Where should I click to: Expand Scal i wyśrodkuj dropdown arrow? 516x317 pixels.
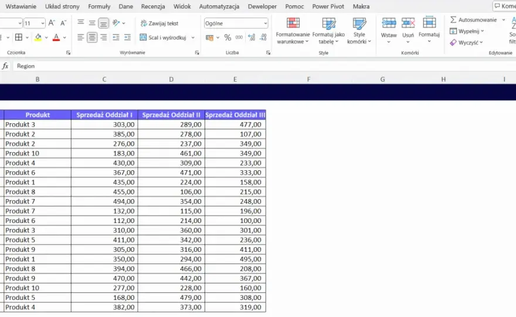[193, 38]
